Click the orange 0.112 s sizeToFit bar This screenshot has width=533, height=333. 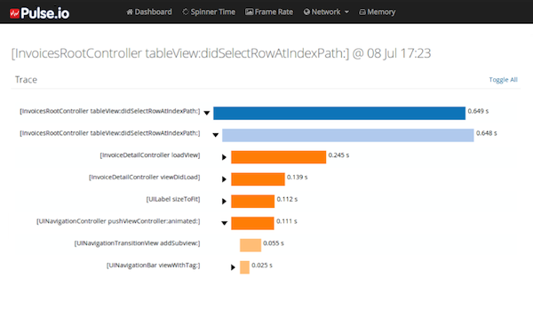click(253, 202)
